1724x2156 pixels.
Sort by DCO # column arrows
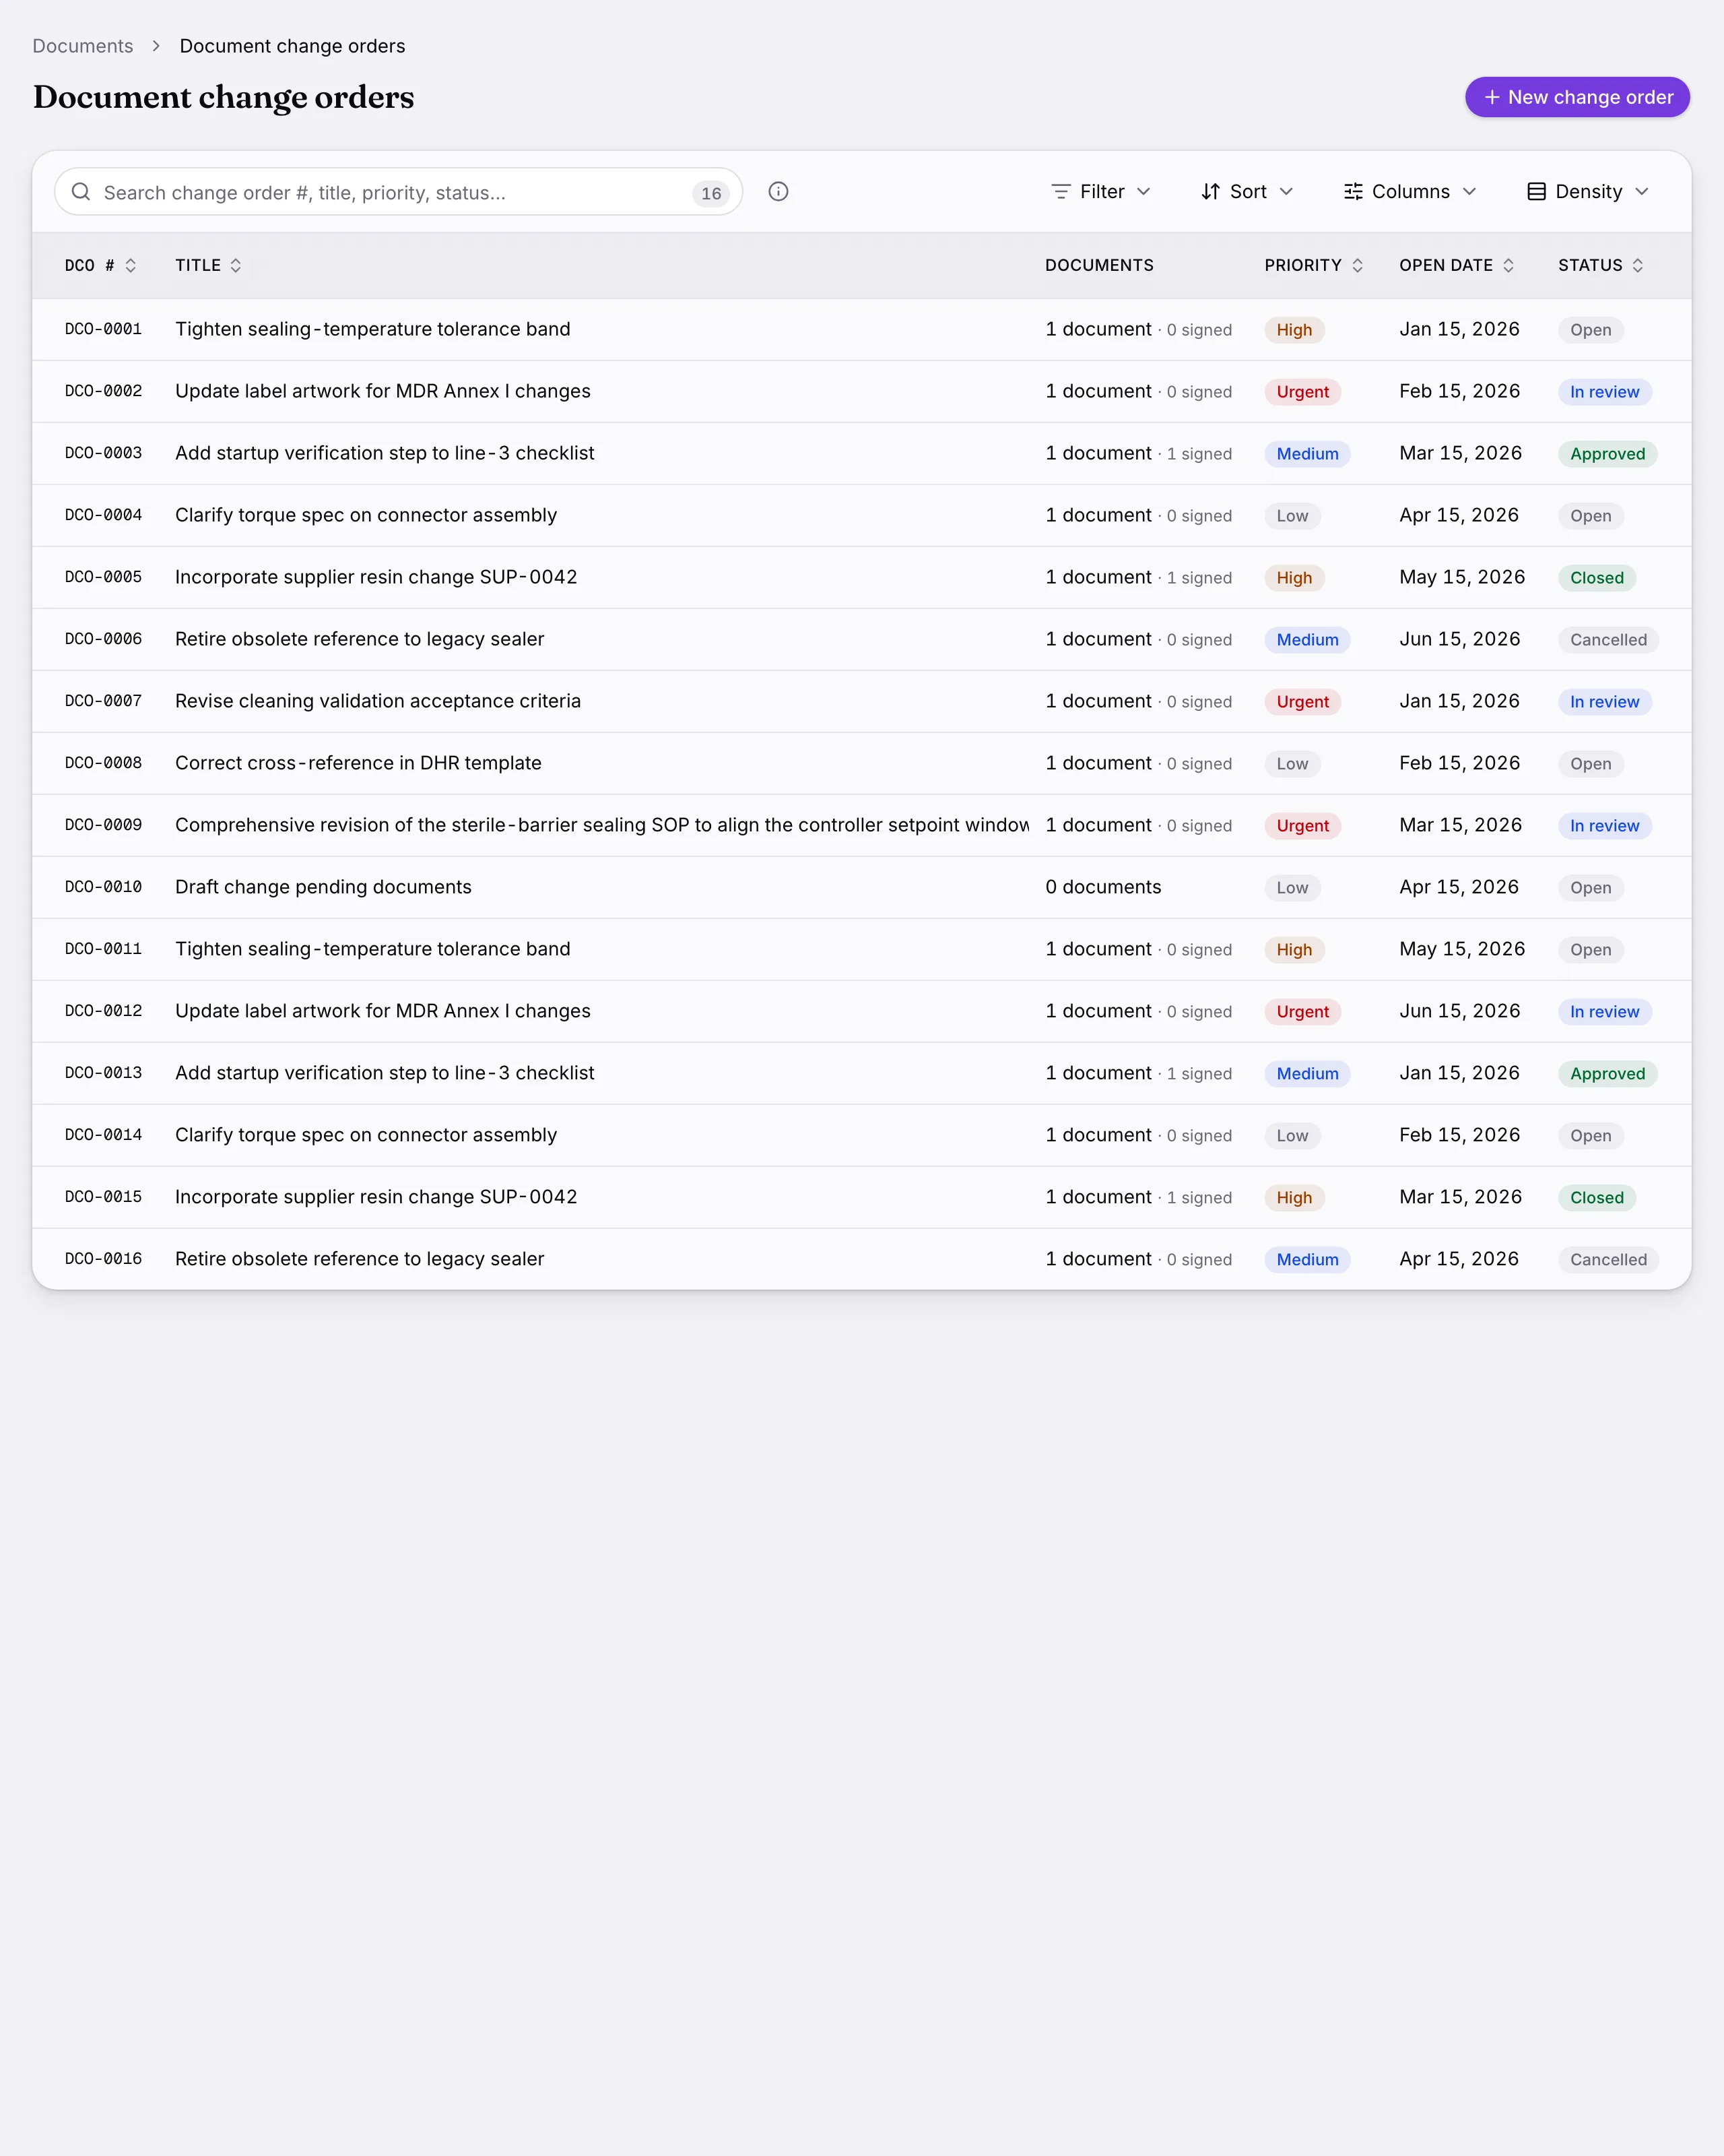coord(130,265)
